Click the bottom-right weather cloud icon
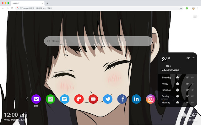 [x=184, y=115]
